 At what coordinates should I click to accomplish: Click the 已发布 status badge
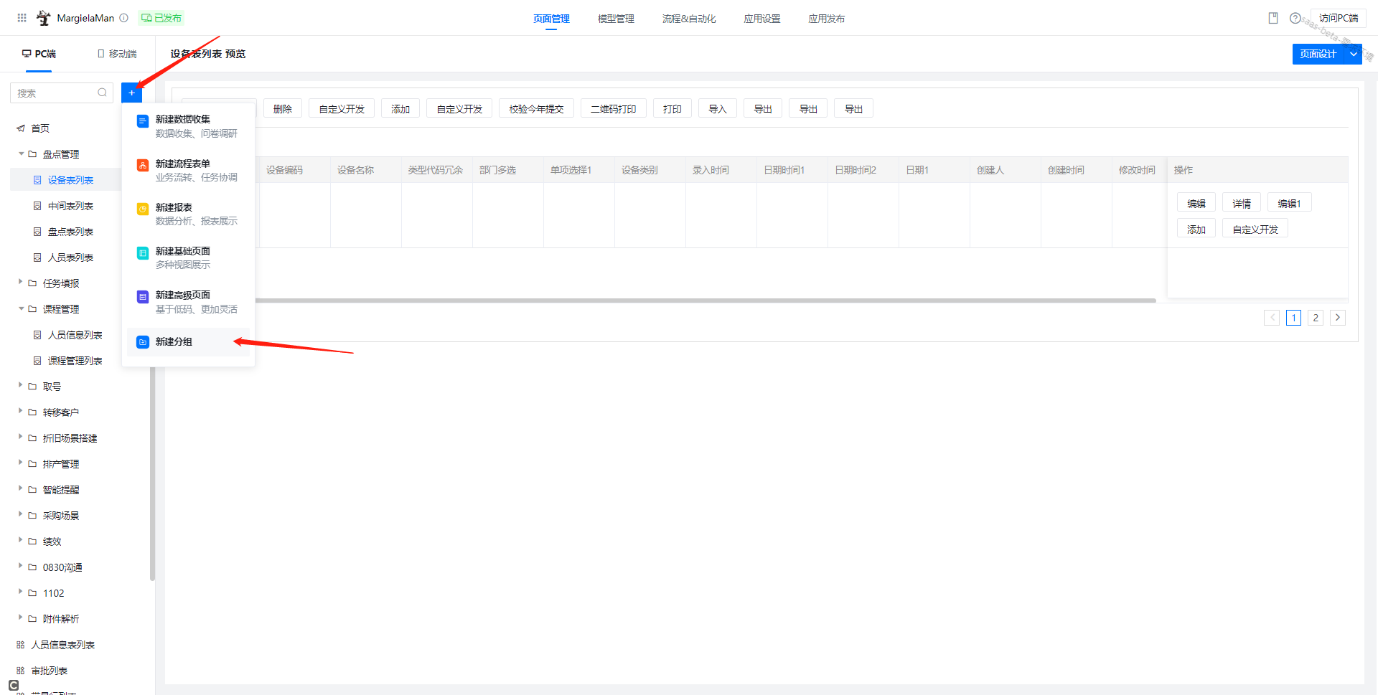pos(161,18)
